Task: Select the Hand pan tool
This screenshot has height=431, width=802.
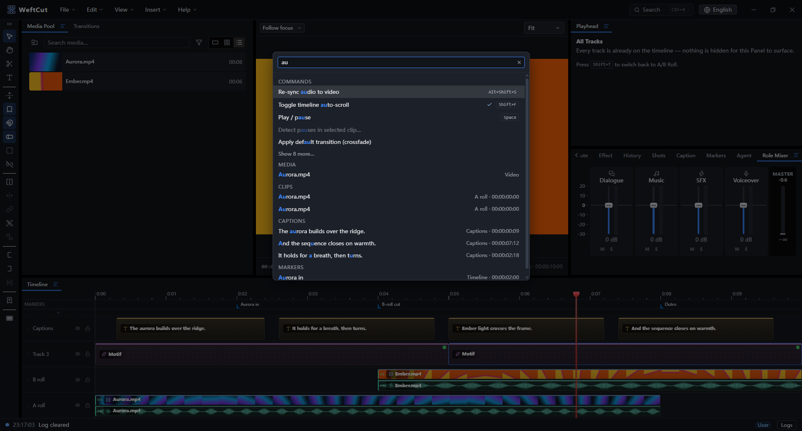Action: 9,50
